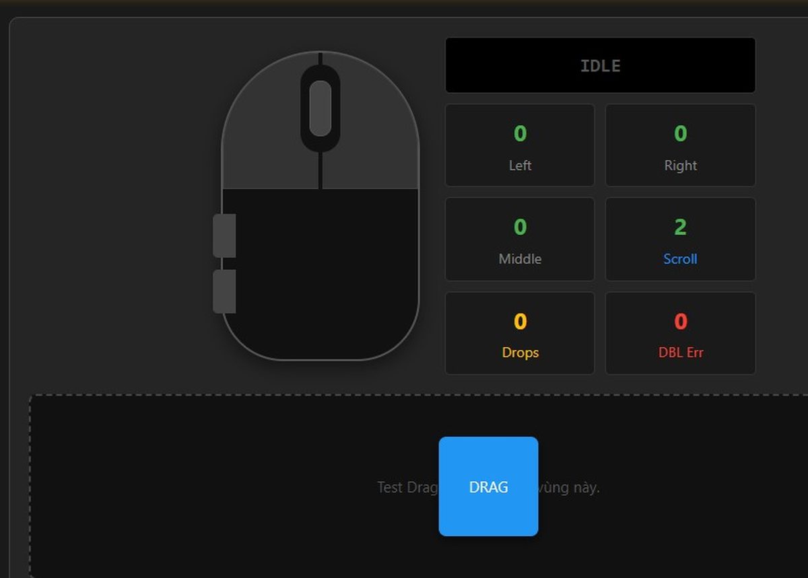Screen dimensions: 808x578
Task: Click the Left click counter card
Action: 520,145
